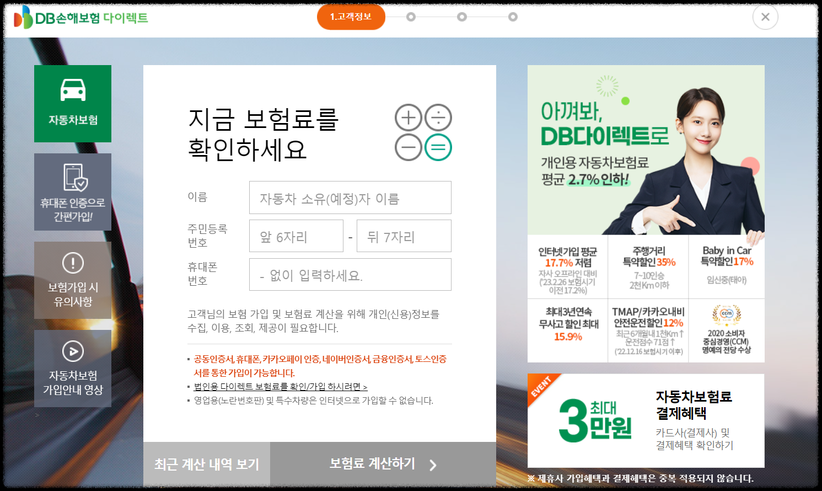Click the division calculator icon
Viewport: 822px width, 491px height.
coord(438,118)
